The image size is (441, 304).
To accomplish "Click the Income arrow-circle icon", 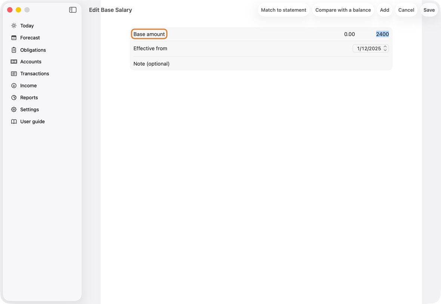I will pos(14,86).
